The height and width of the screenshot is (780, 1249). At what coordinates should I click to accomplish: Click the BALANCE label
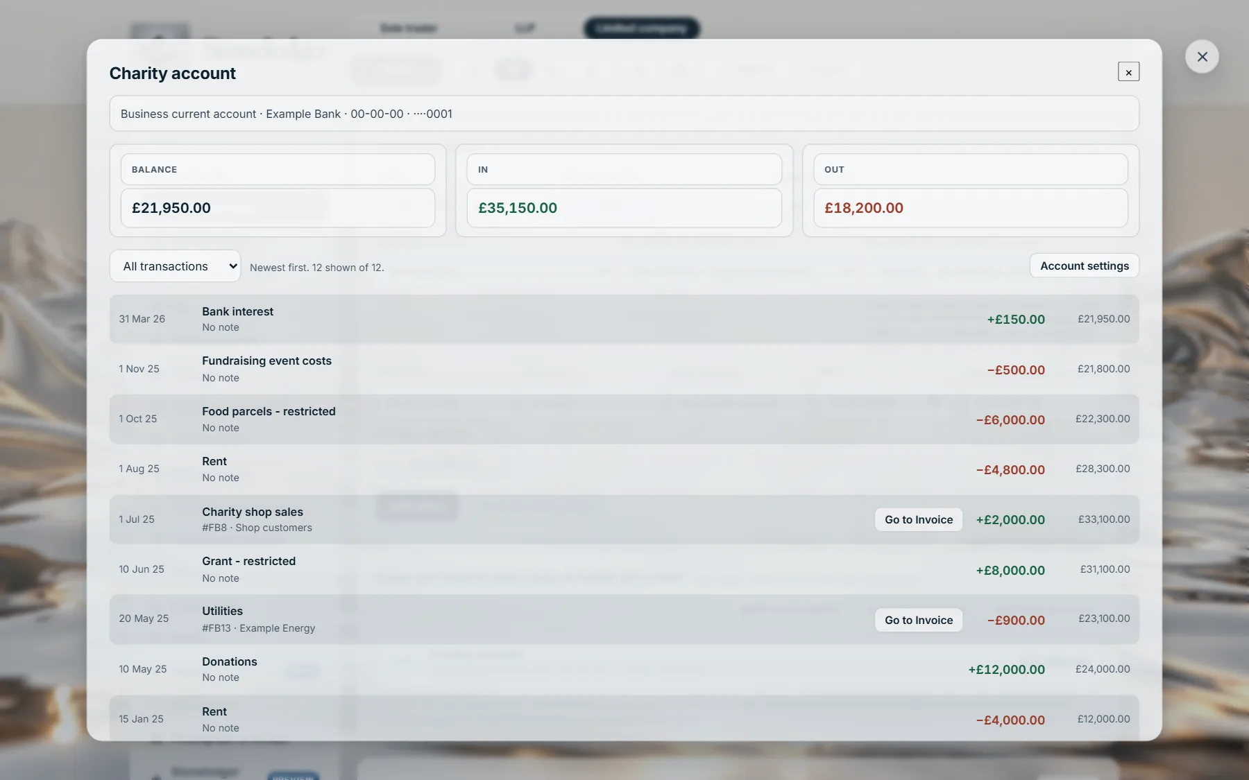pyautogui.click(x=154, y=169)
